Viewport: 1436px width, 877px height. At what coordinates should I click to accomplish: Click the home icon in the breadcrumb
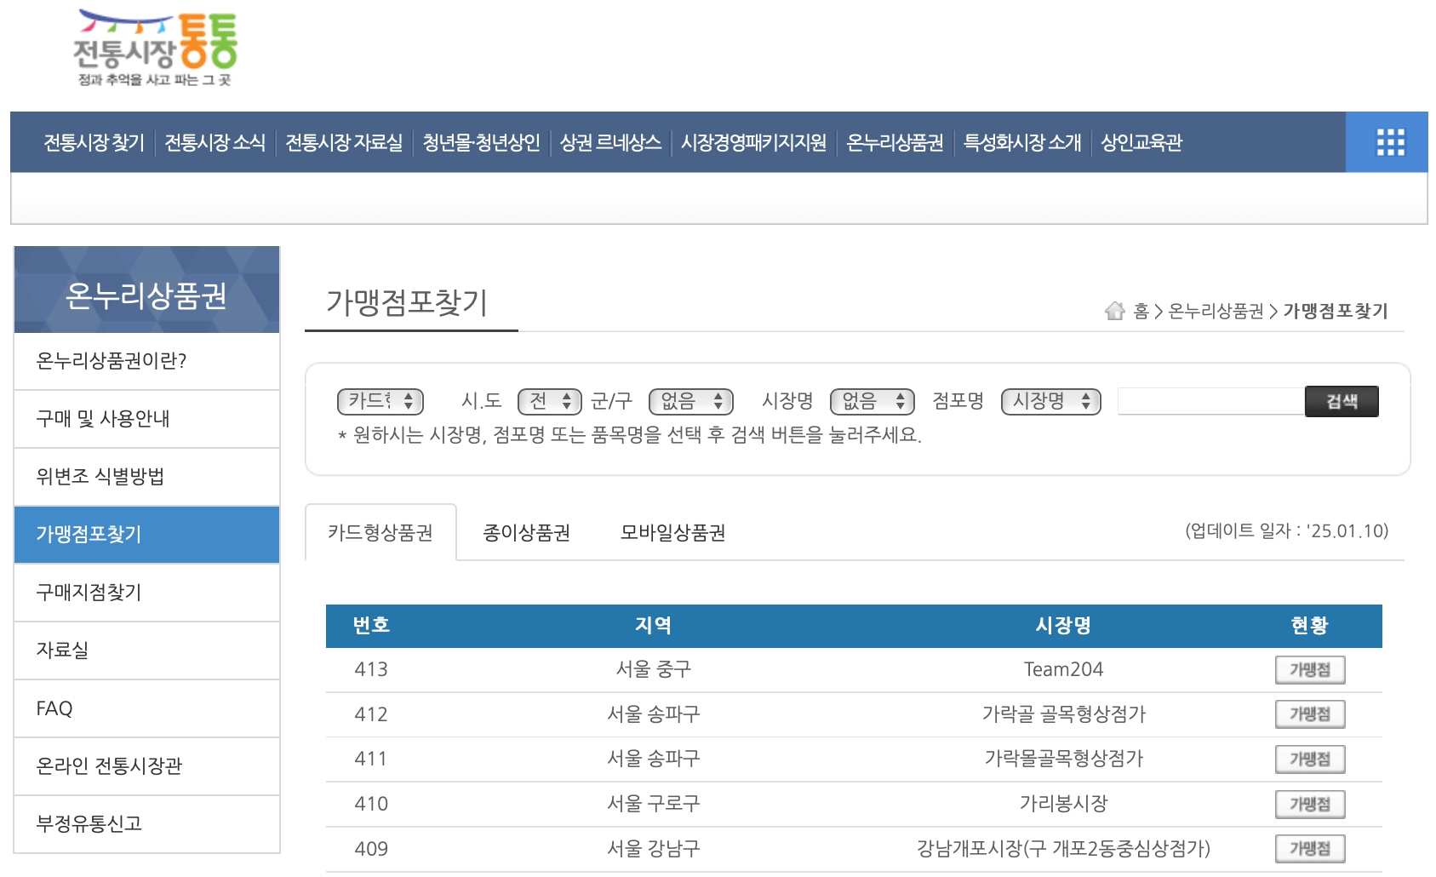click(1115, 311)
